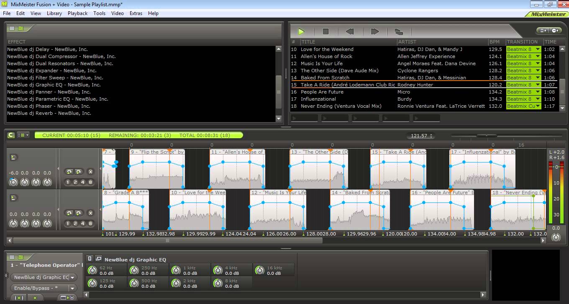Click first track's green monitor icon
The height and width of the screenshot is (304, 569).
(x=13, y=157)
